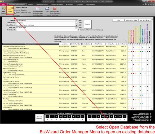Screen dimensions: 155x134
Task: Check the Personalization Complete filter checkbox
Action: click(140, 44)
